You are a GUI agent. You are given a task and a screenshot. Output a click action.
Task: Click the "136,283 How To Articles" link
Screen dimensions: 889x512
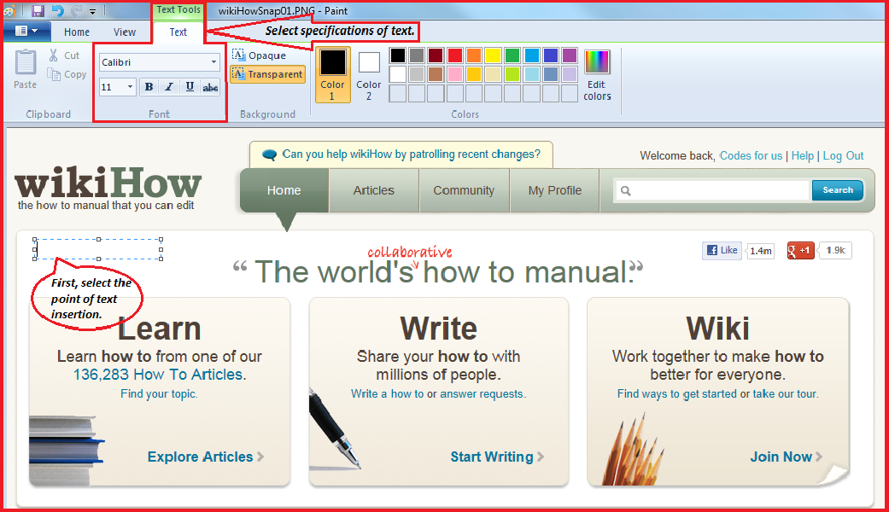[160, 375]
